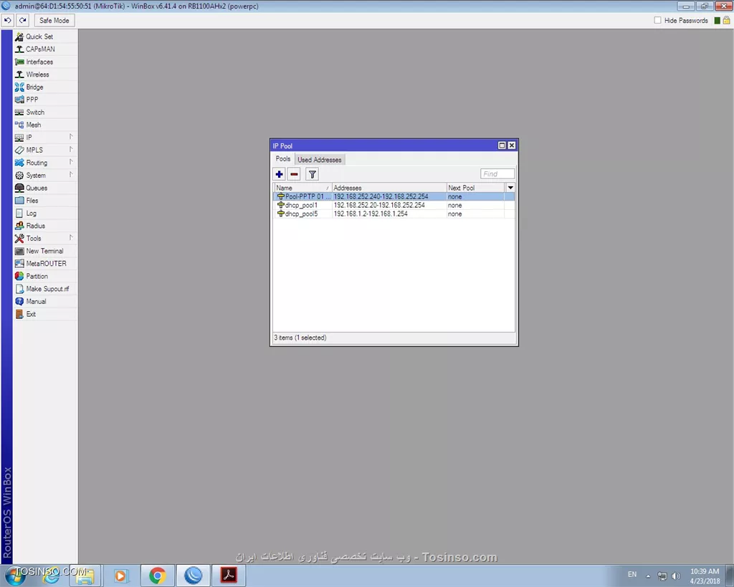This screenshot has height=587, width=734.
Task: Open the Switch menu
Action: 45,113
